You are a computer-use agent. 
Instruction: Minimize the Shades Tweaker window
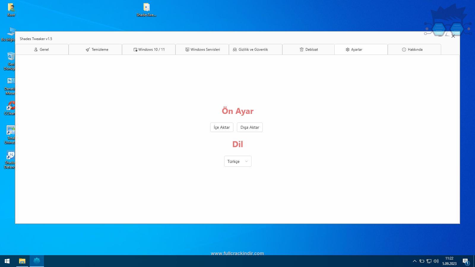[440, 36]
